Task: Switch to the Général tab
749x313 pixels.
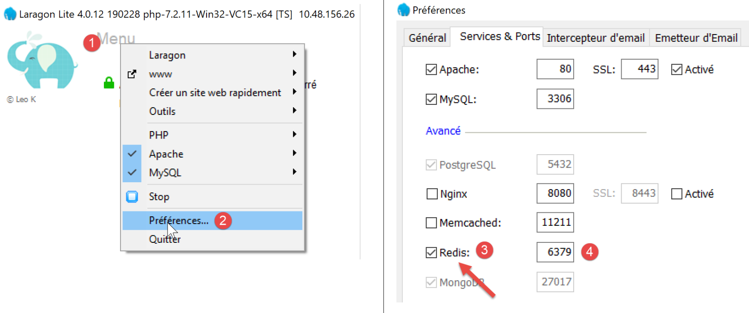Action: [x=427, y=38]
